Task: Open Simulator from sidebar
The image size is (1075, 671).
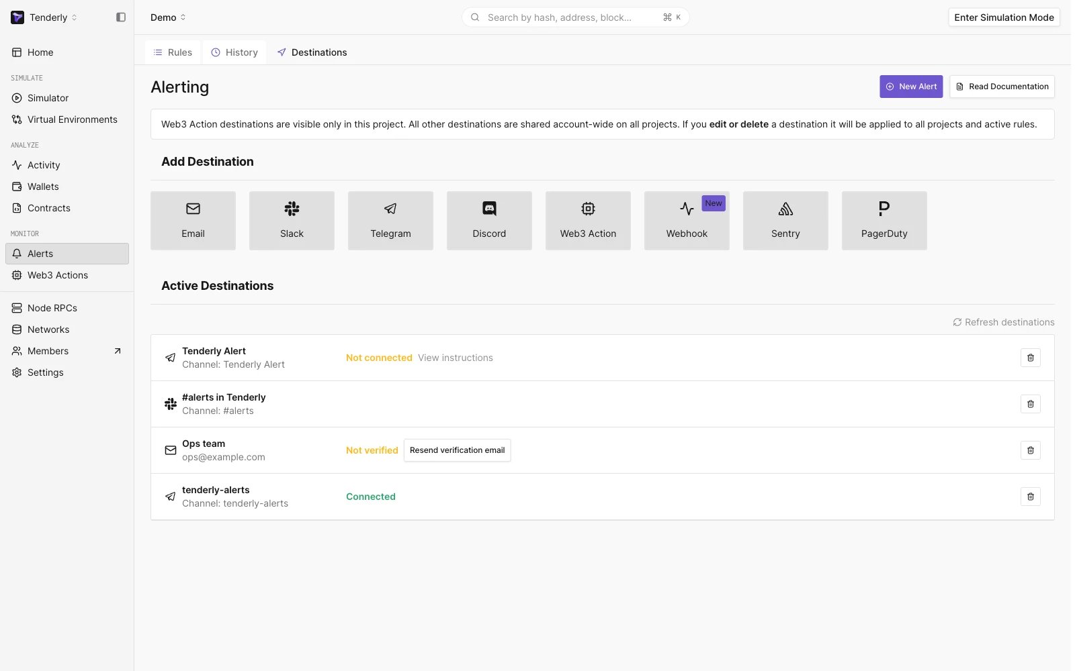Action: click(67, 98)
